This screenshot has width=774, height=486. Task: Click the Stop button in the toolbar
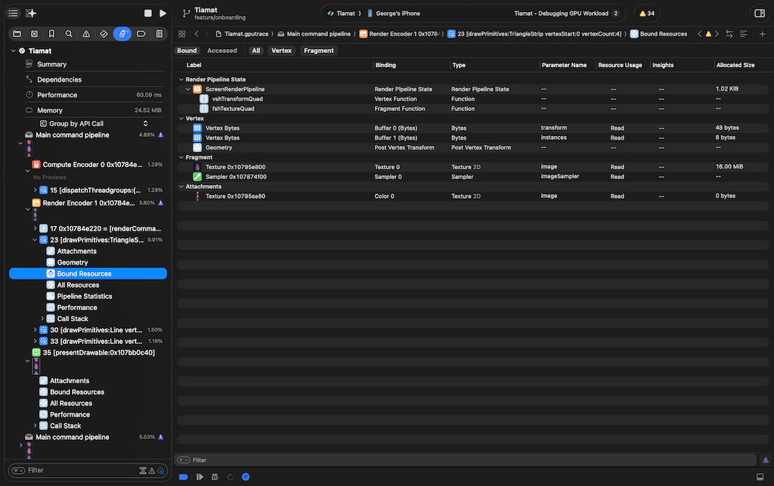coord(148,14)
